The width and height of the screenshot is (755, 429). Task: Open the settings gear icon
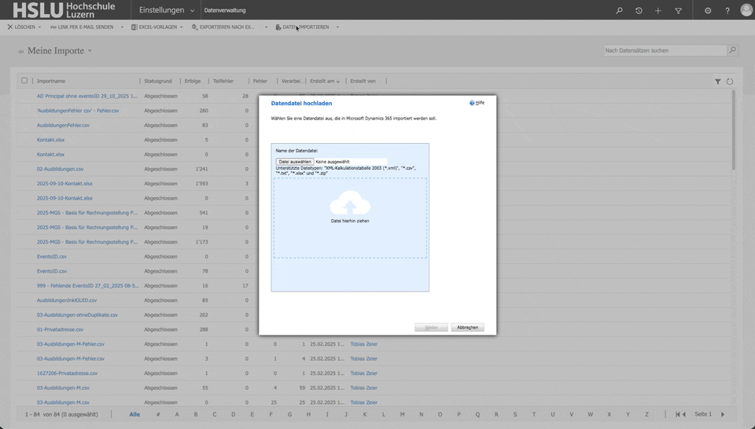click(x=708, y=10)
